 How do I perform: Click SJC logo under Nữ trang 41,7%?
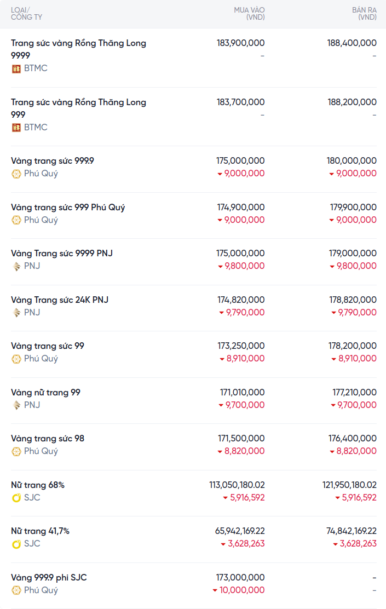pyautogui.click(x=16, y=544)
